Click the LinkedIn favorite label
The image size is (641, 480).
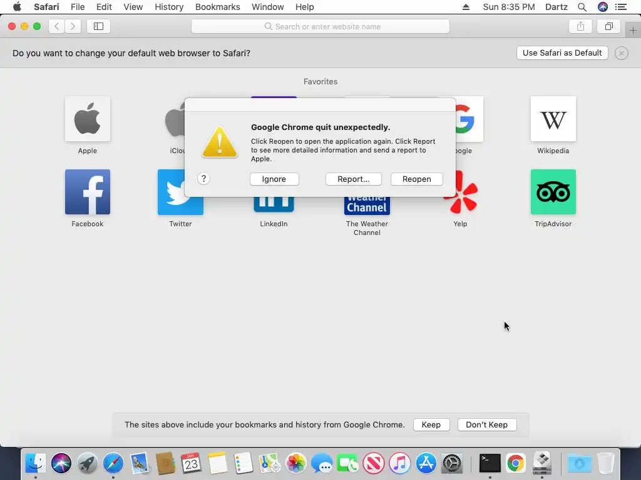point(274,224)
